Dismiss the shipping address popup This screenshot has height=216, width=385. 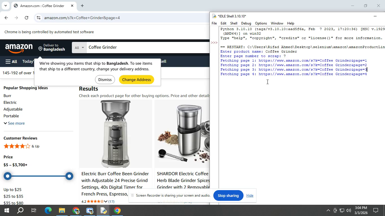click(105, 80)
